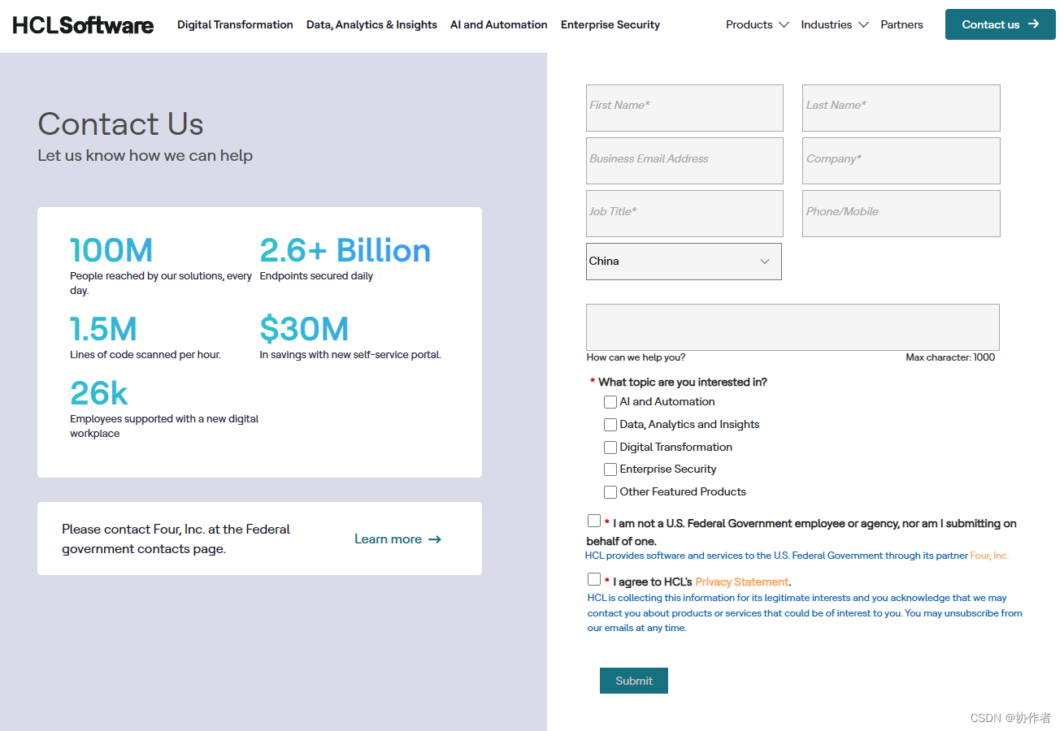Focus the First Name field

(x=684, y=108)
